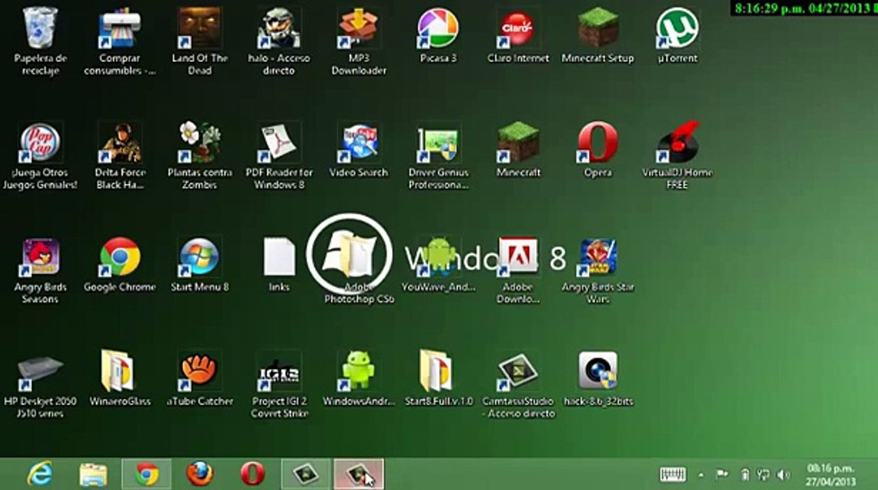Select the halo - Acceso directo shortcut

pyautogui.click(x=279, y=41)
